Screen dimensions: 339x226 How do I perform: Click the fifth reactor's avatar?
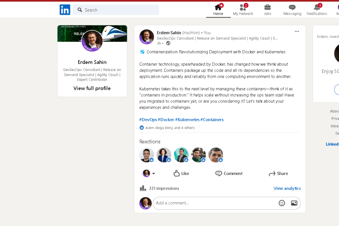pyautogui.click(x=216, y=155)
